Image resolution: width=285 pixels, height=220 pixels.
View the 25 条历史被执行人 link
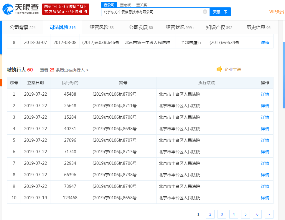[x=64, y=70]
